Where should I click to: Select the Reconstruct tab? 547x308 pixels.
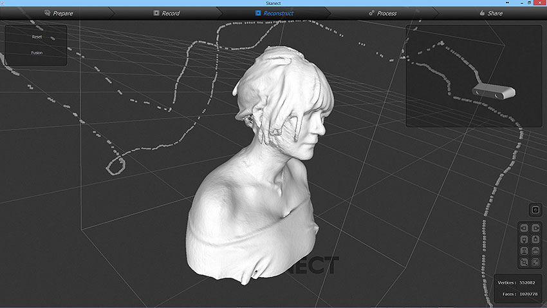coord(274,14)
